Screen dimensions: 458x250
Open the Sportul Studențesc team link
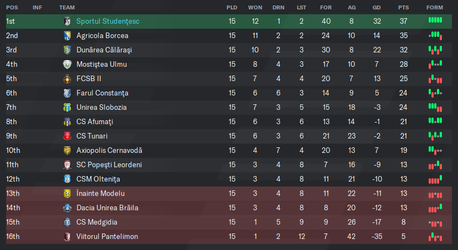108,21
